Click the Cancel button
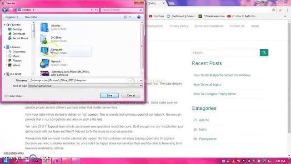This screenshot has height=164, width=291. (x=130, y=95)
